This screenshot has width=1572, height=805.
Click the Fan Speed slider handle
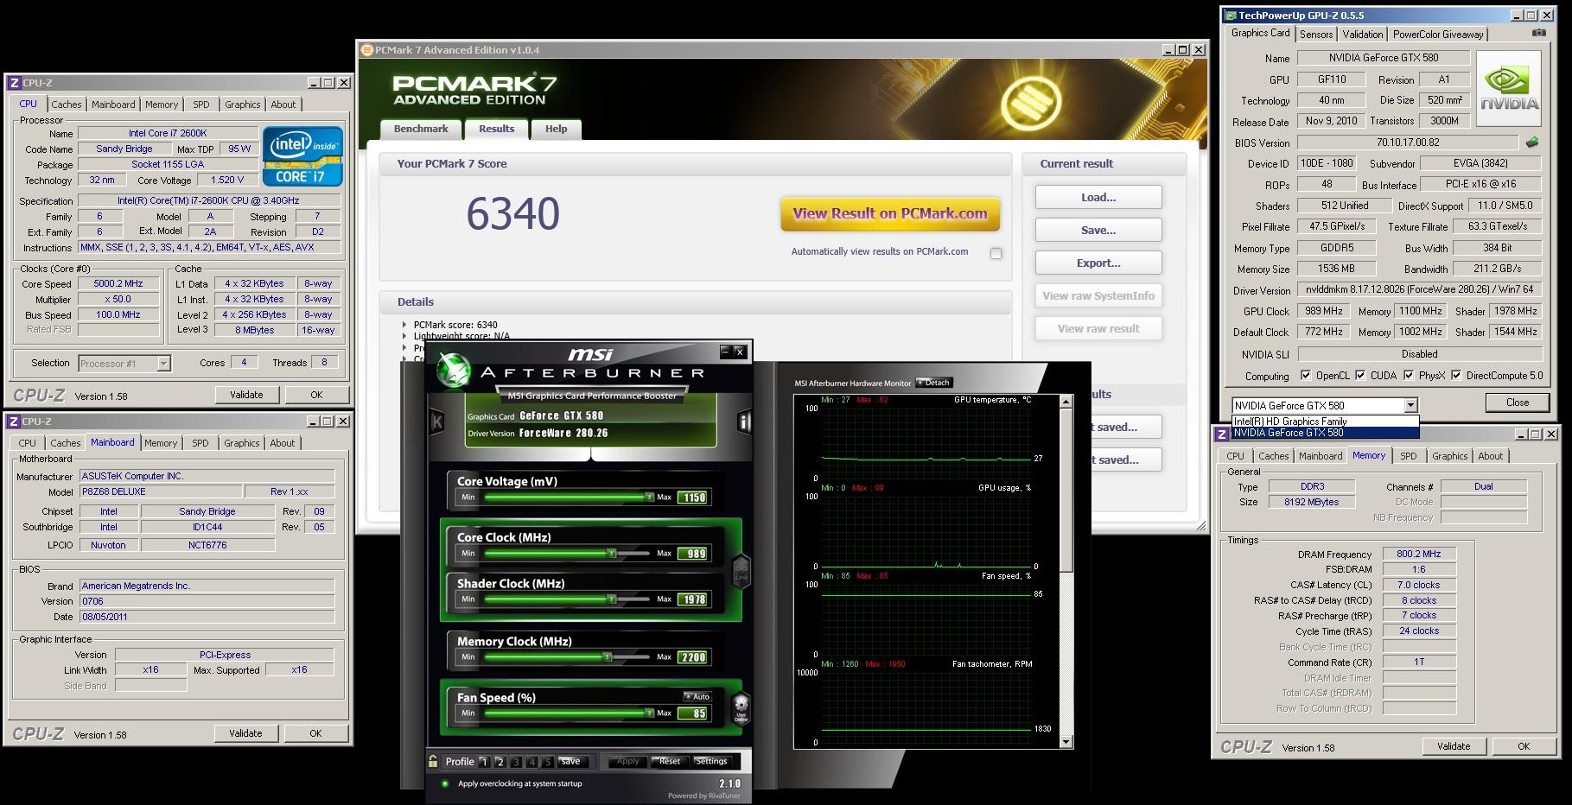pos(649,713)
